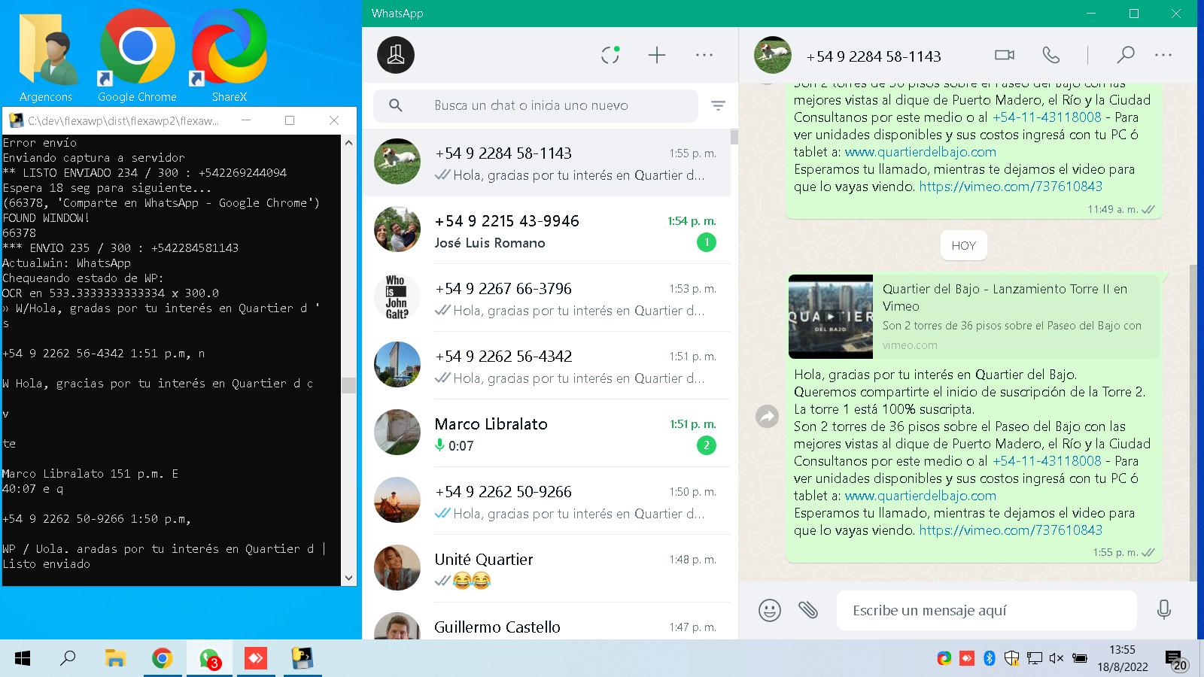1204x677 pixels.
Task: Click conversation scrollbar thumb
Action: coord(1192,423)
